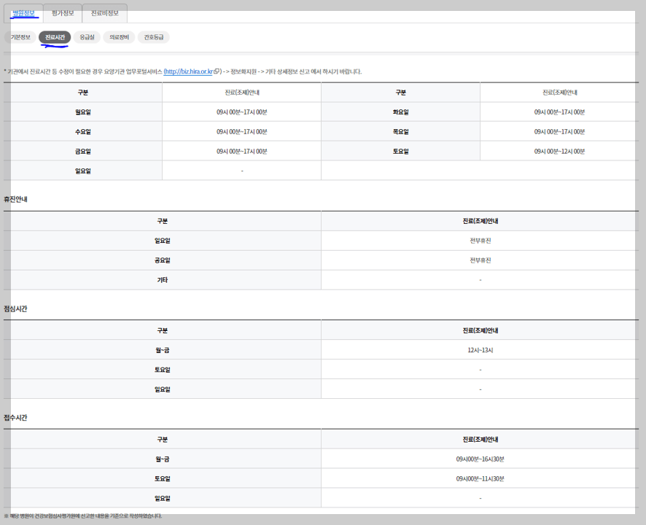
Task: Click the 공휴일 row label
Action: [163, 260]
